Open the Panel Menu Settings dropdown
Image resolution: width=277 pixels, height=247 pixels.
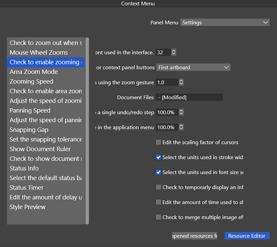225,23
